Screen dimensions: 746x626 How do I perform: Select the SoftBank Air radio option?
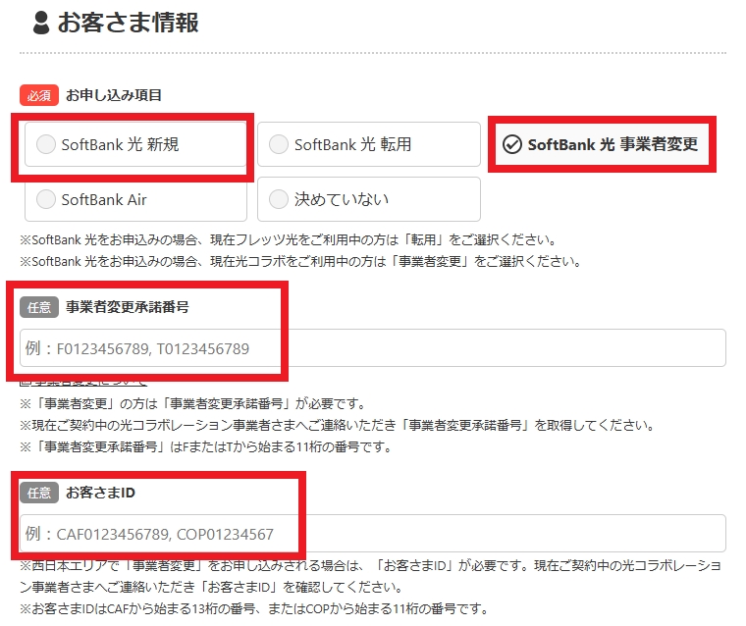tap(135, 199)
